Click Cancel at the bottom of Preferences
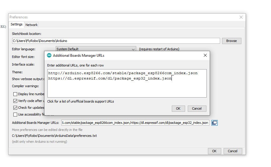Image resolution: width=271 pixels, height=167 pixels. point(232,151)
